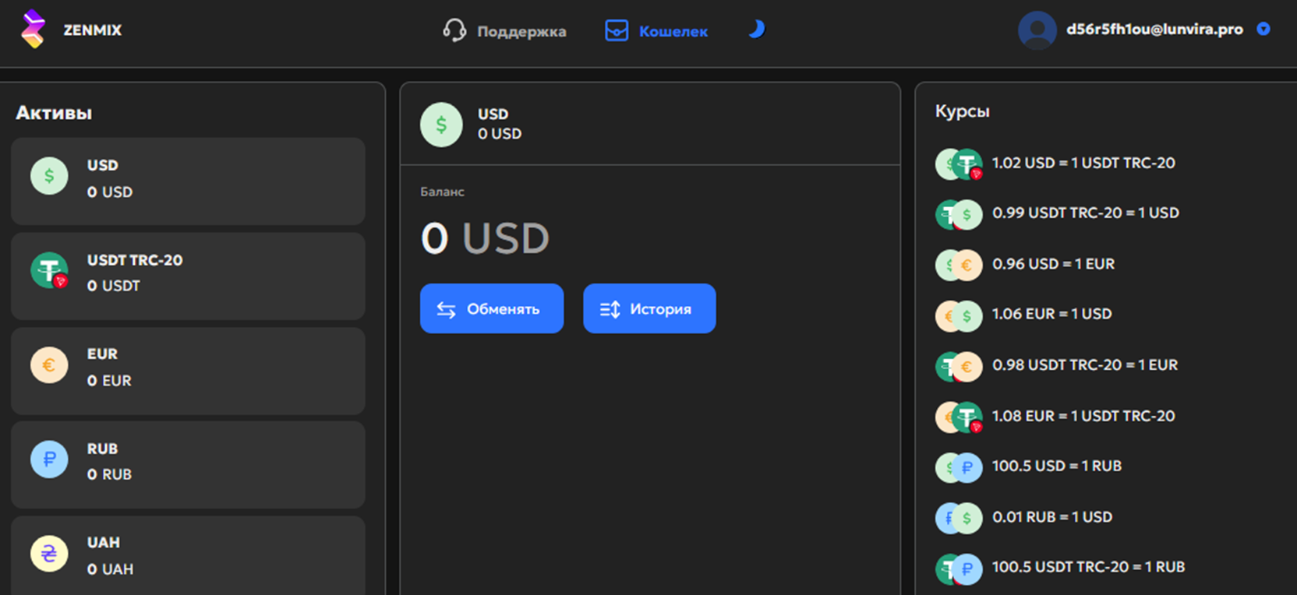Click the '1.02 USD = 1 USDT TRC-20' rate text

(x=1083, y=163)
